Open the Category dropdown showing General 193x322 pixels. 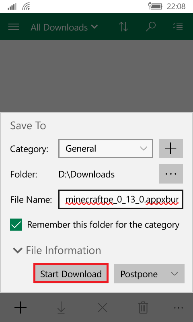(106, 149)
